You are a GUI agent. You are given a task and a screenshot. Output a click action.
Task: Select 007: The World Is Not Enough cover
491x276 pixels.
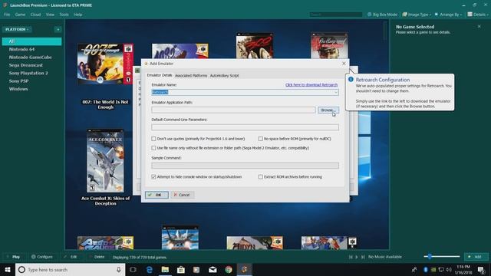coord(105,64)
